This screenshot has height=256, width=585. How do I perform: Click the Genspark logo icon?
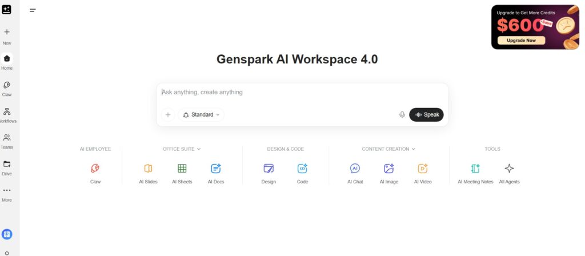(x=6, y=10)
